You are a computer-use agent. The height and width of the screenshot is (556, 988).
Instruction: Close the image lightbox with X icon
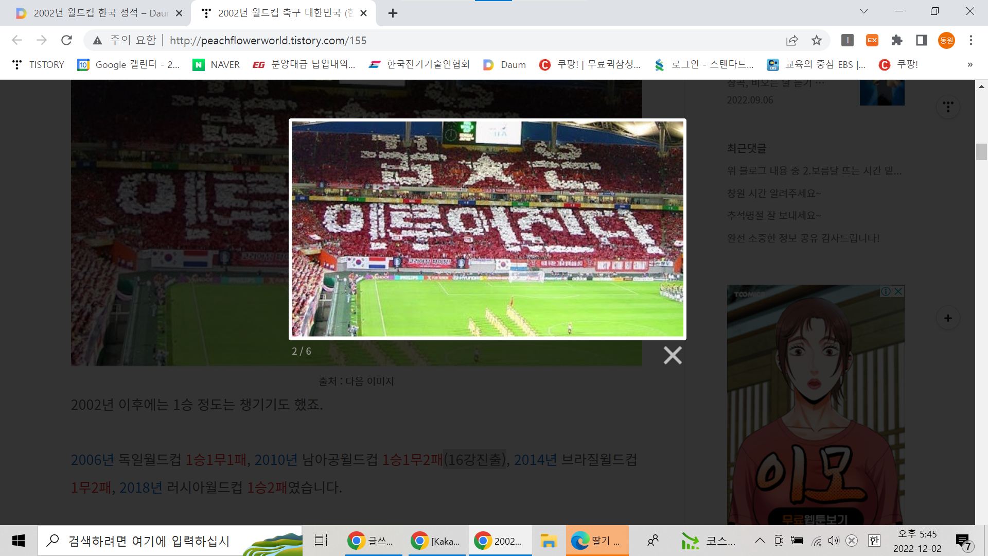pos(672,355)
